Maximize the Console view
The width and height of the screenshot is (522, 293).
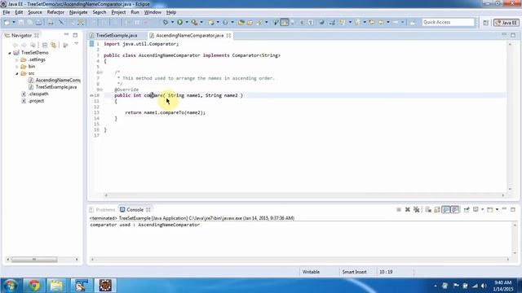(513, 209)
